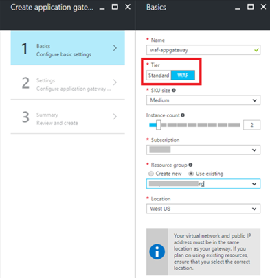Click the chevron arrow on Basics step
The height and width of the screenshot is (278, 270).
coord(115,48)
